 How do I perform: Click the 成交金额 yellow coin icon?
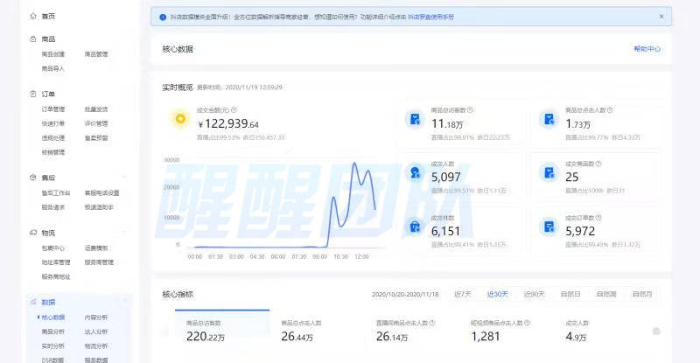(179, 119)
